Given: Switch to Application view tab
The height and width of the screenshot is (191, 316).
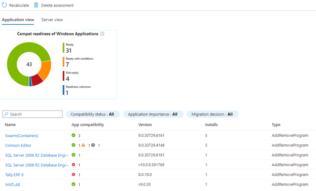Looking at the screenshot, I should pyautogui.click(x=18, y=20).
